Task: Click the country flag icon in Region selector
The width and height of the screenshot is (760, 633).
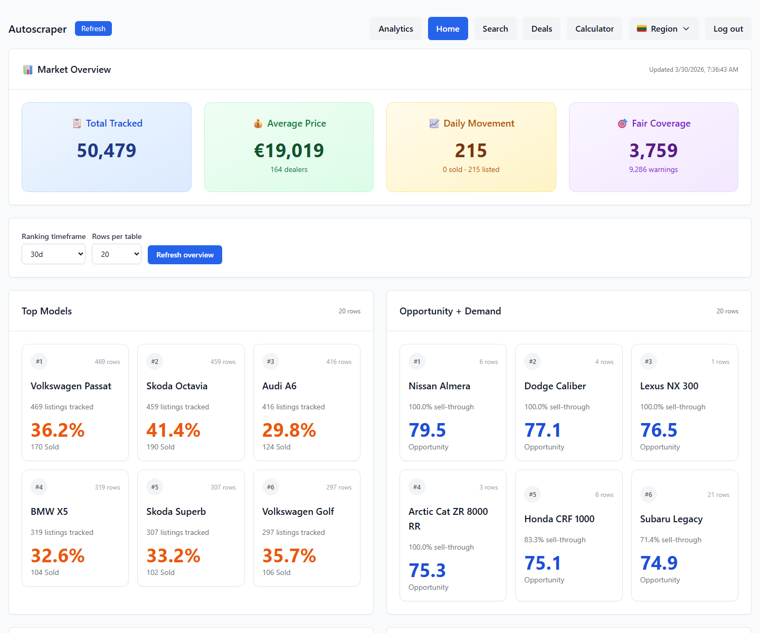Action: coord(642,28)
